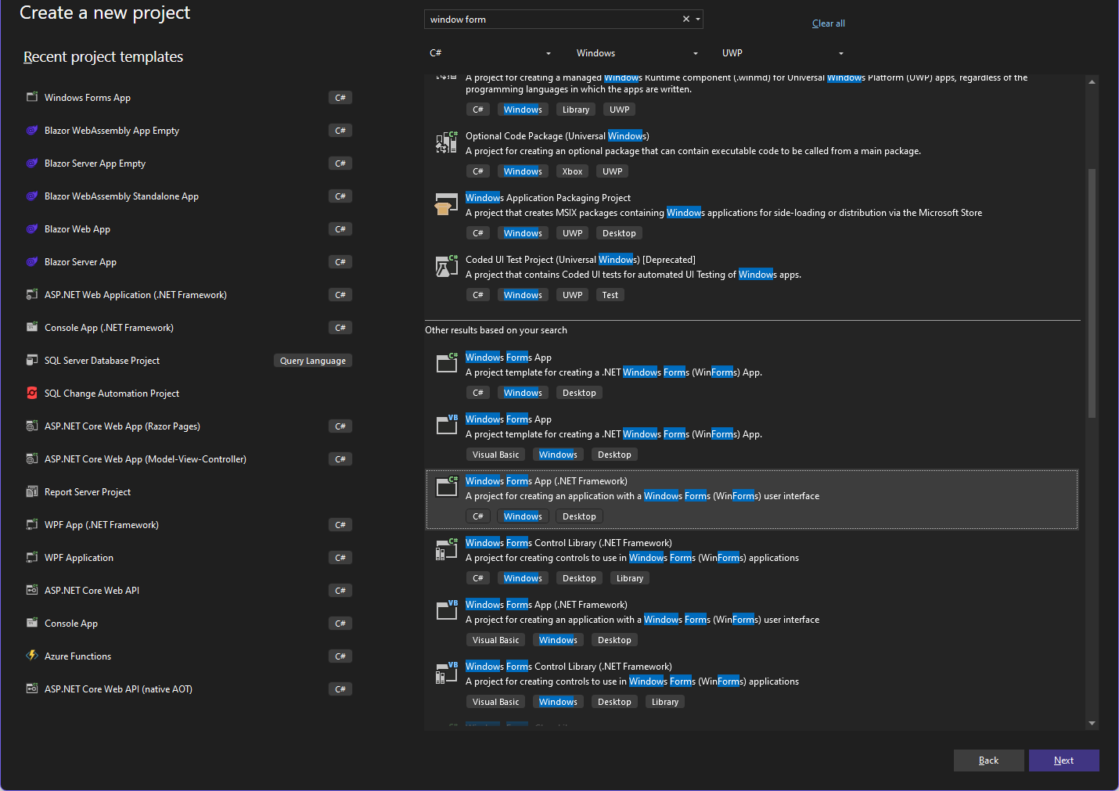Click the Blazor Web App icon
This screenshot has width=1119, height=791.
[32, 228]
